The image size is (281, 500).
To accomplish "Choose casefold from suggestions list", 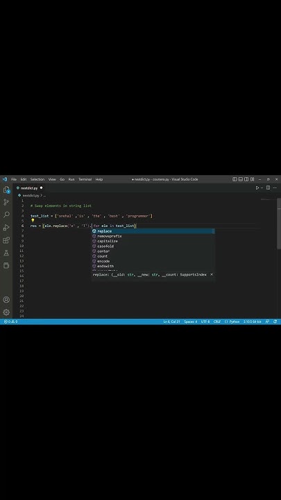I will pyautogui.click(x=153, y=246).
